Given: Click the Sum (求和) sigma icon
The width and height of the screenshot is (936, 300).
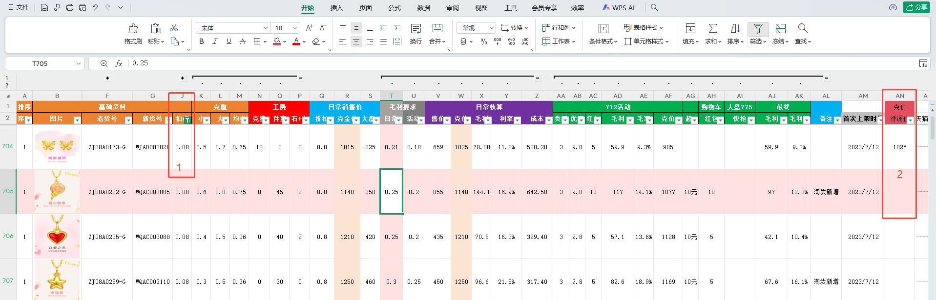Looking at the screenshot, I should [x=713, y=29].
